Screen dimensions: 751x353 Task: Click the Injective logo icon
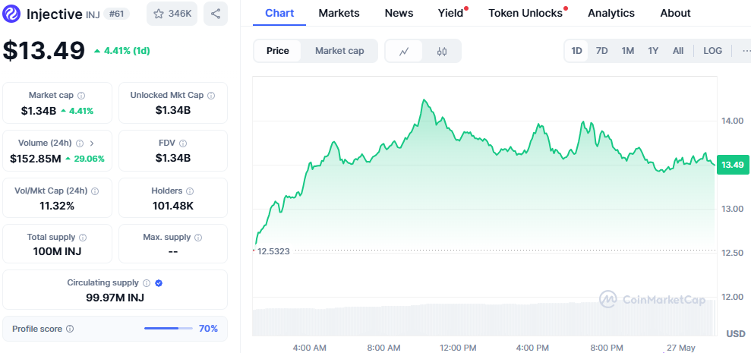pyautogui.click(x=13, y=14)
